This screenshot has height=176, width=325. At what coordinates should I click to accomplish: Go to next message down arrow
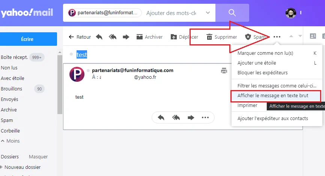pyautogui.click(x=300, y=36)
